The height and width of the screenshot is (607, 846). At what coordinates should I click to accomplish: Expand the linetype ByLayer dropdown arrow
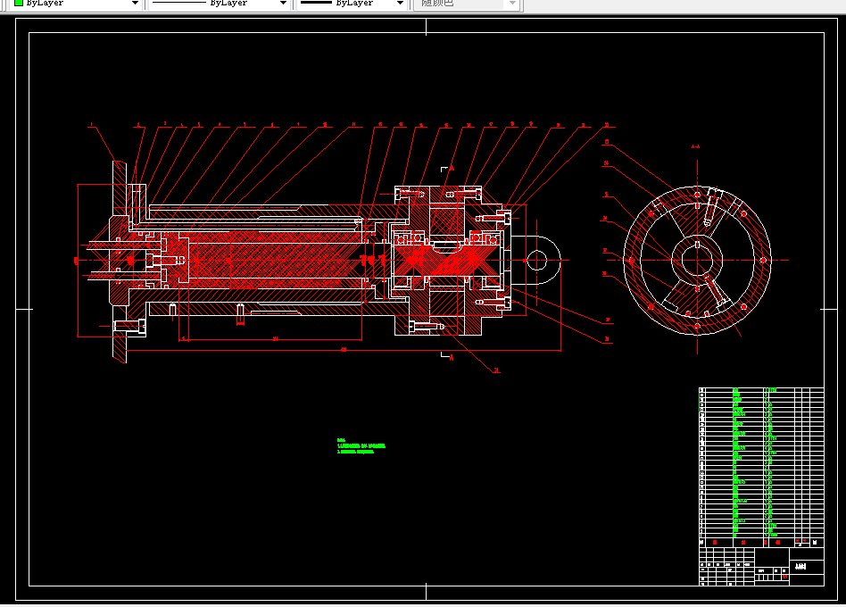(x=283, y=4)
